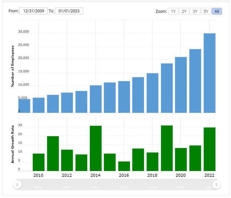This screenshot has height=198, width=231.
Task: Select the 1Y zoom button
Action: tap(173, 12)
